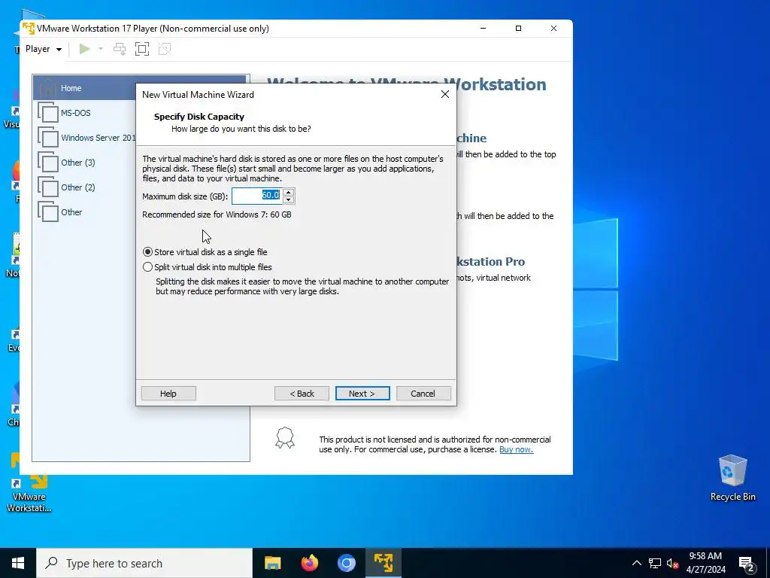Go to previous step with Back button
Viewport: 770px width, 578px height.
tap(302, 393)
